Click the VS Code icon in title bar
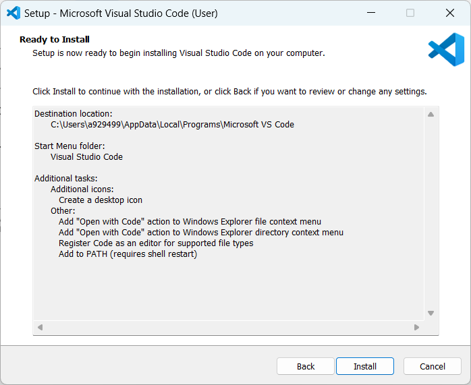This screenshot has width=471, height=385. (x=13, y=13)
